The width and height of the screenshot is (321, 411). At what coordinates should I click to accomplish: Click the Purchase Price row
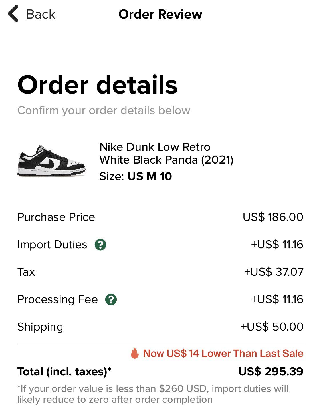[x=56, y=217]
